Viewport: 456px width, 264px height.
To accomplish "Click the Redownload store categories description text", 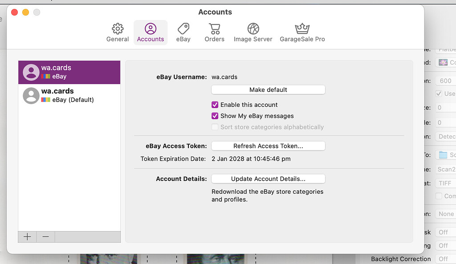I will 267,195.
